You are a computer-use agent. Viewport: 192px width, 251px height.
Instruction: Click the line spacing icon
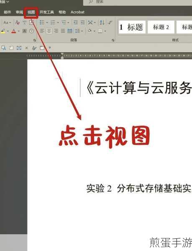click(78, 31)
